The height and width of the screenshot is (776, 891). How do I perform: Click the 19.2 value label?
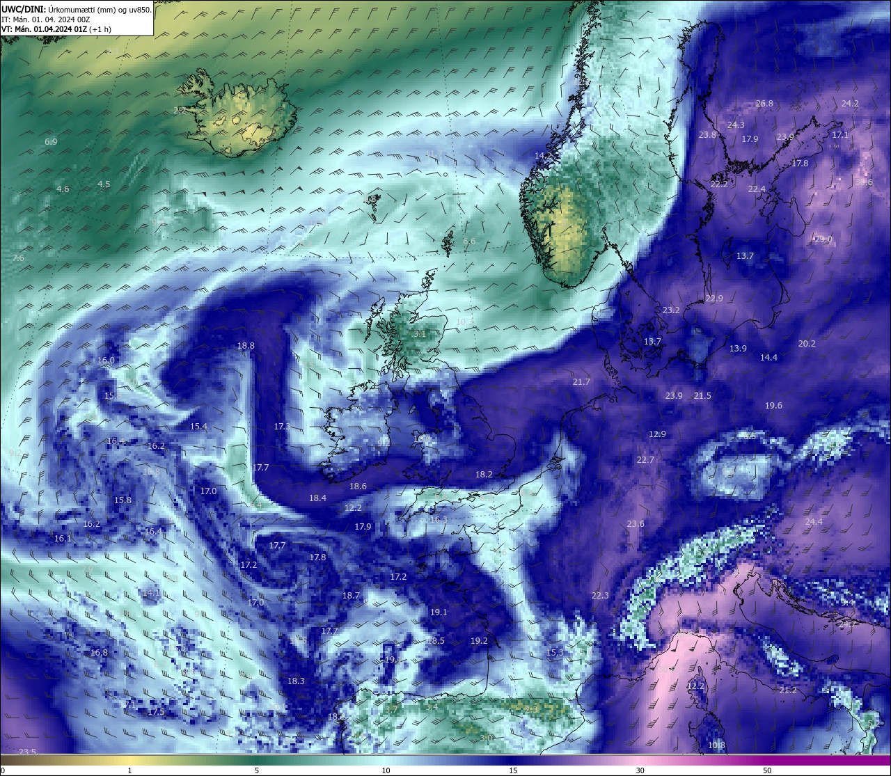479,641
